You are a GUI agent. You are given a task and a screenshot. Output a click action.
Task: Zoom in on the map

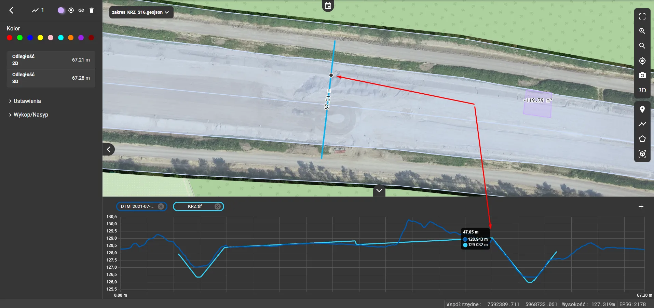(642, 31)
